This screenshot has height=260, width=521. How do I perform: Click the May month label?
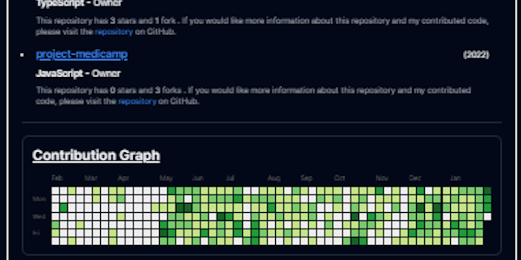click(166, 178)
